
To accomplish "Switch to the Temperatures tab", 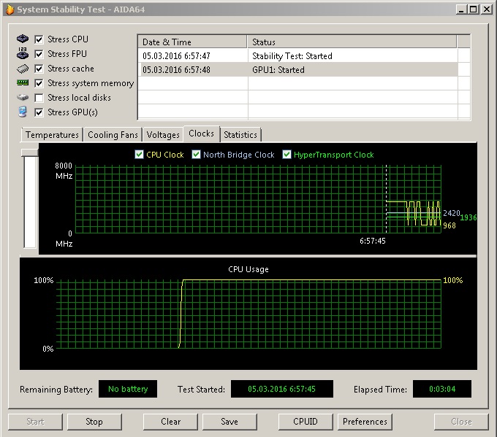I will [x=52, y=135].
